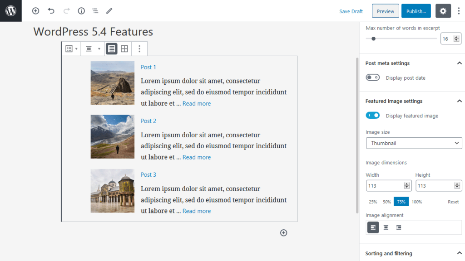
Task: Switch to grid view layout
Action: tap(124, 49)
